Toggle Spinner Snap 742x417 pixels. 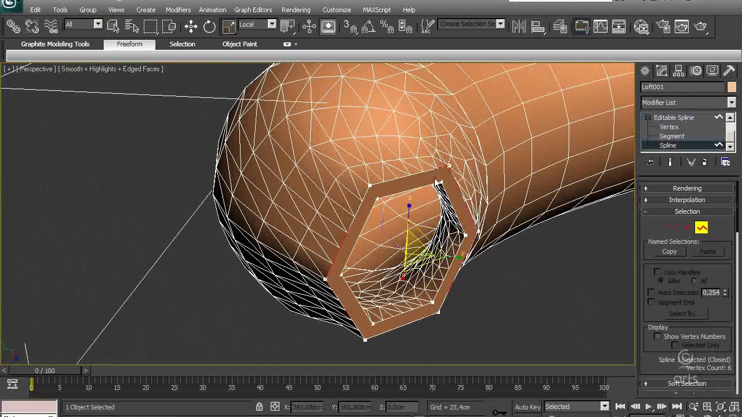click(x=406, y=25)
